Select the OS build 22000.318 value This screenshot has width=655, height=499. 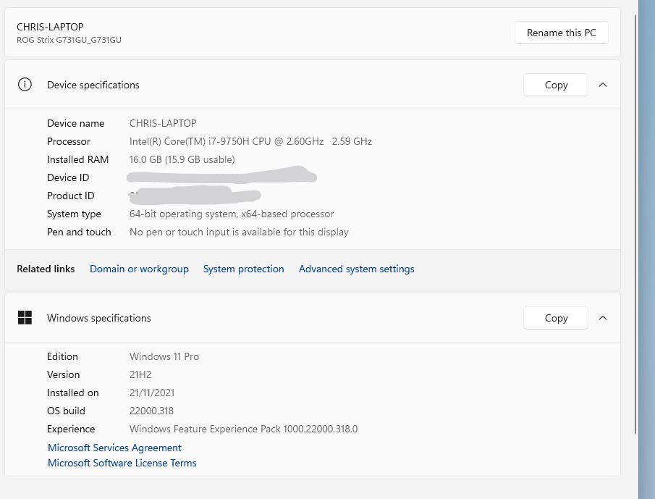click(x=151, y=411)
